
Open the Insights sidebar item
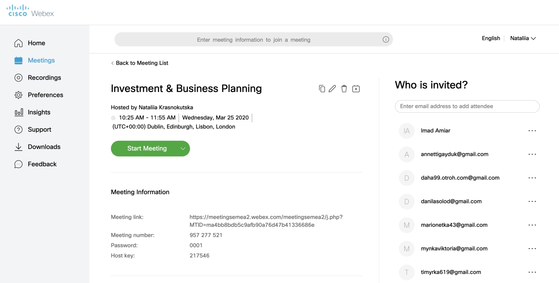39,112
